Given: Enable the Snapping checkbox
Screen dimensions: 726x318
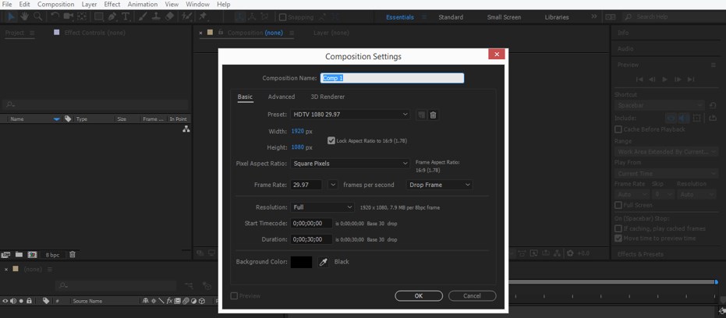Looking at the screenshot, I should click(x=282, y=17).
